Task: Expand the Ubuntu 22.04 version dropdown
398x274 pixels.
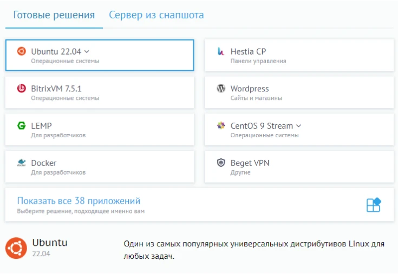Action: pos(87,52)
